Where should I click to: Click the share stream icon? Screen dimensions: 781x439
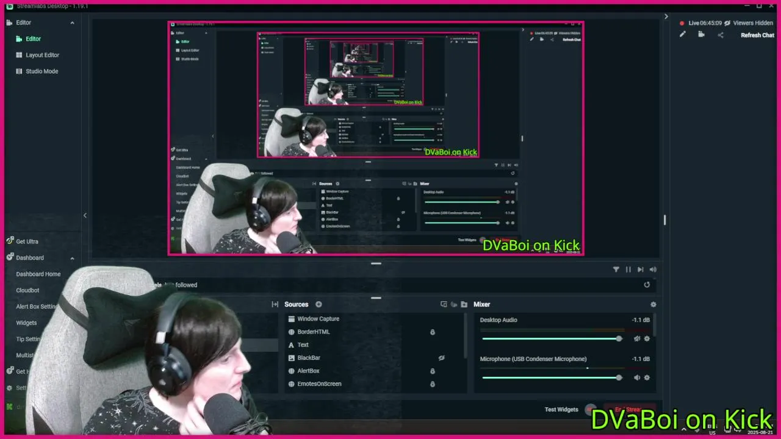(x=721, y=35)
